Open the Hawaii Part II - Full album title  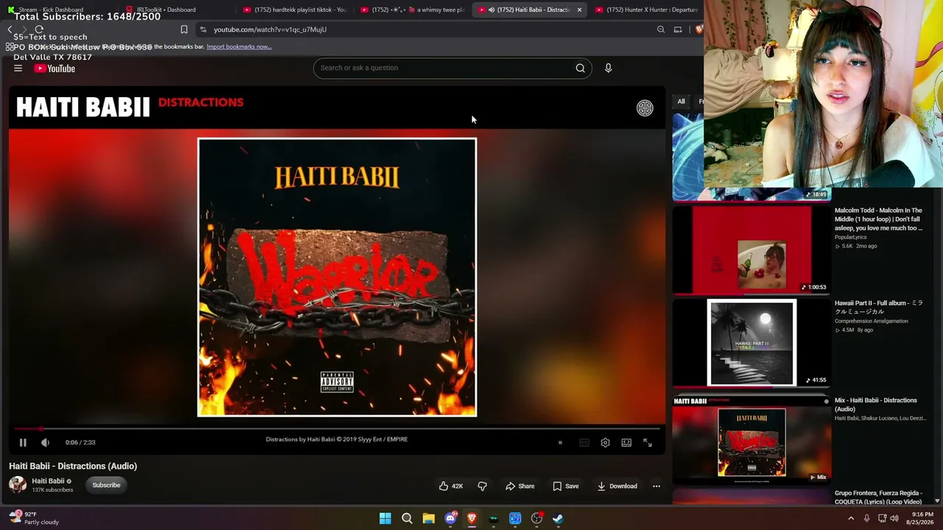click(x=878, y=308)
